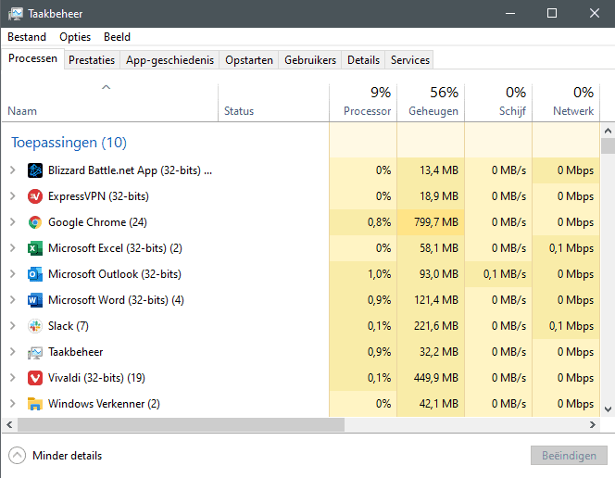Expand the ExpressVPN process group
This screenshot has width=615, height=478.
pyautogui.click(x=13, y=196)
